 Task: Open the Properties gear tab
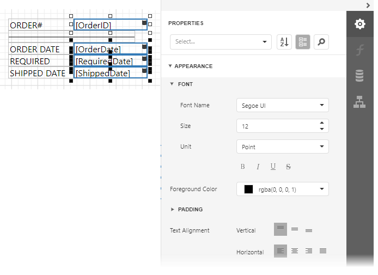pyautogui.click(x=359, y=24)
